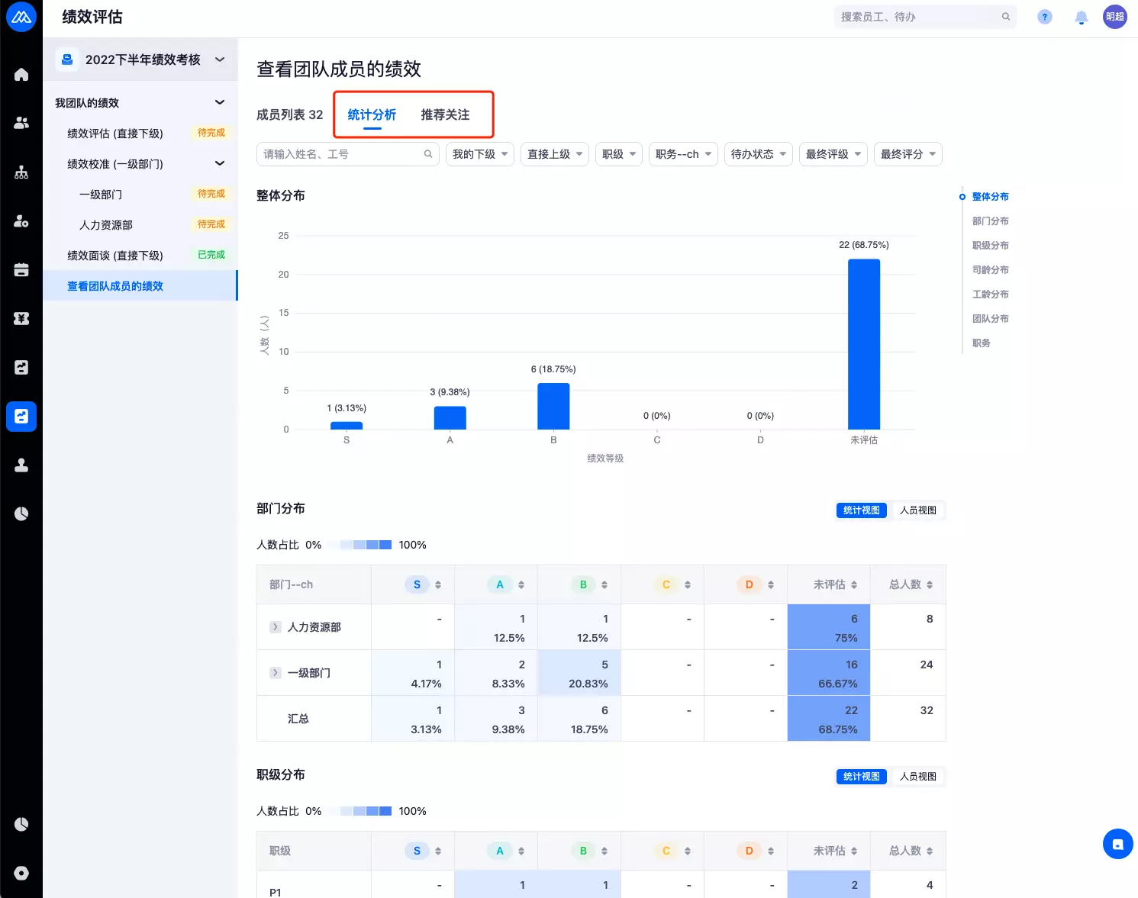The height and width of the screenshot is (898, 1138).
Task: Expand the 一级部门 table row
Action: pyautogui.click(x=276, y=673)
